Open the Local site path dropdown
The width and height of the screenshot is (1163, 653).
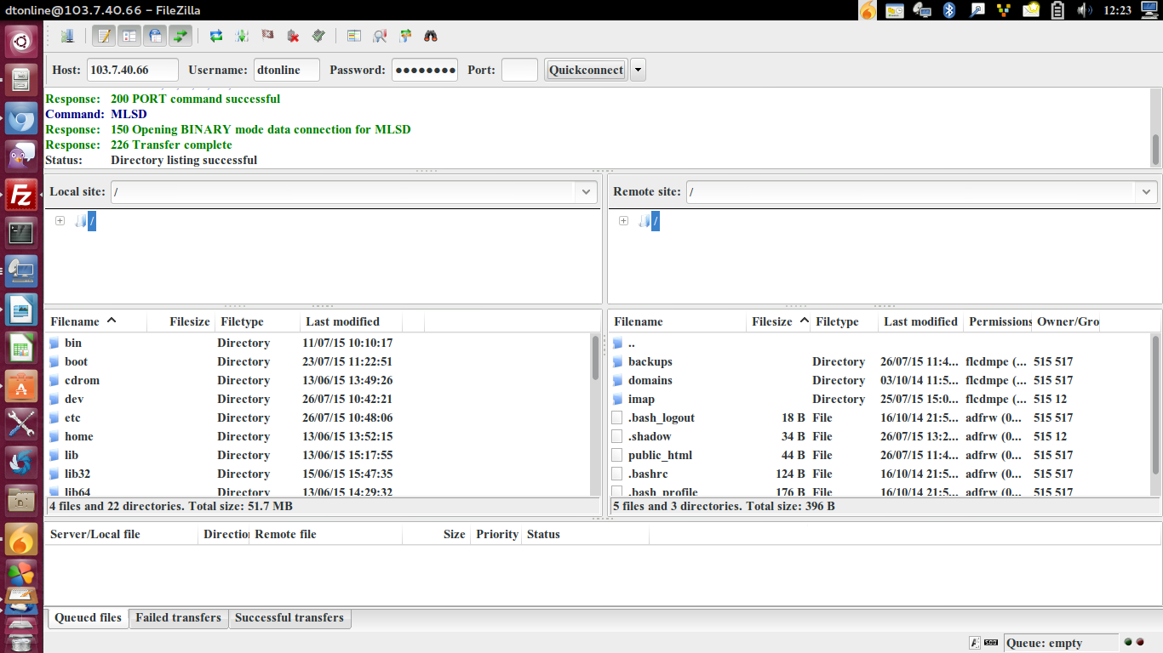coord(587,192)
